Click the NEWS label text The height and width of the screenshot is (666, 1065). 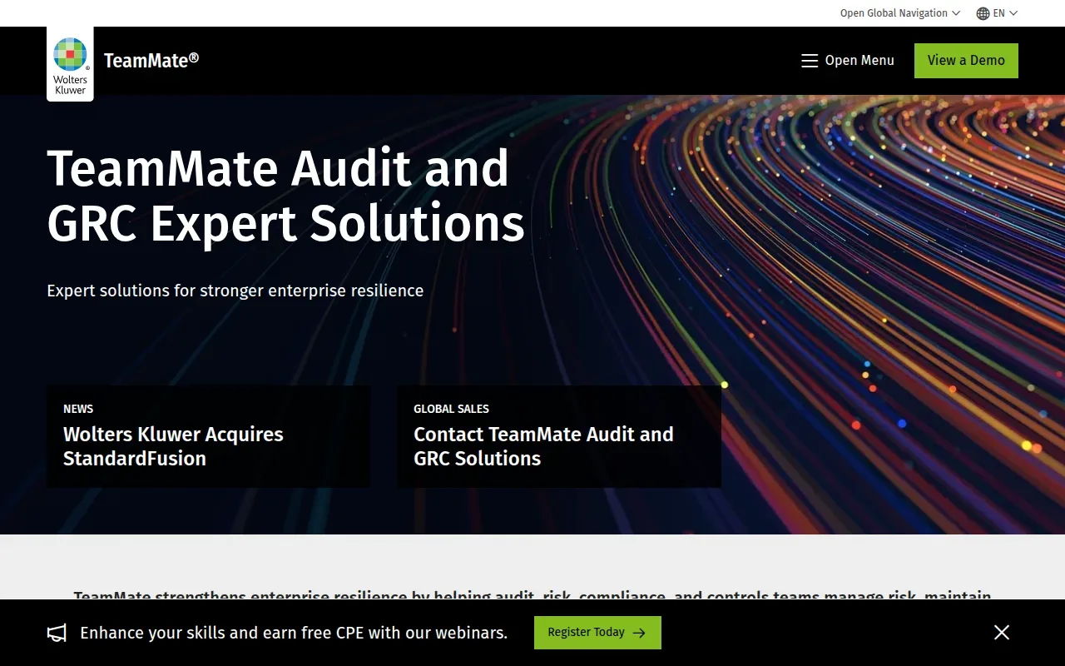[78, 409]
